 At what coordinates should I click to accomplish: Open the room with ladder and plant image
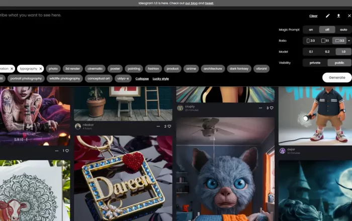(123, 104)
